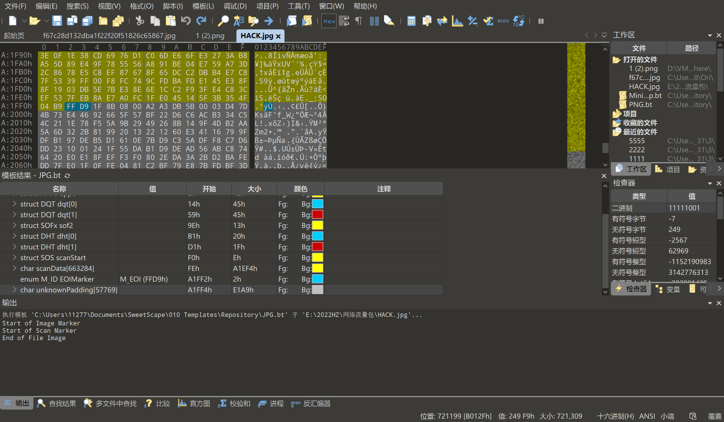Run a template with the template icon

point(307,21)
